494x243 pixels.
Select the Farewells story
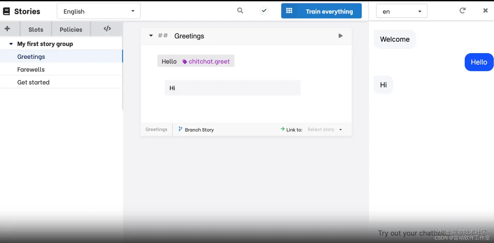[x=61, y=69]
